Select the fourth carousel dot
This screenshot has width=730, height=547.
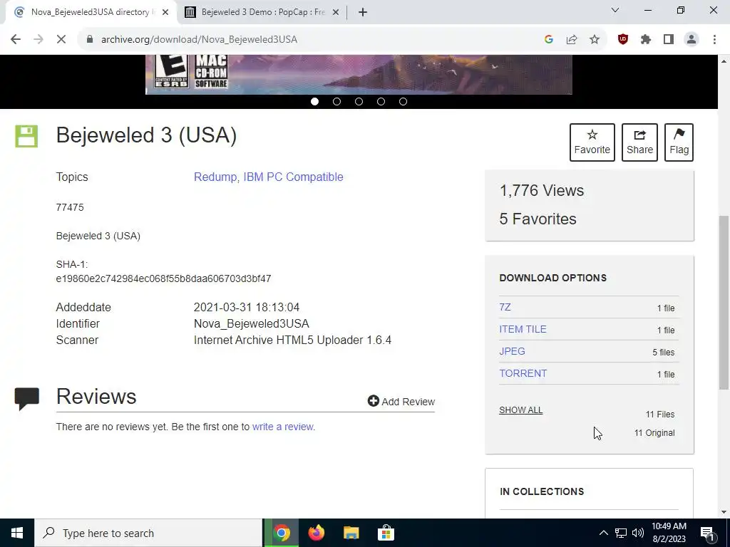381,101
